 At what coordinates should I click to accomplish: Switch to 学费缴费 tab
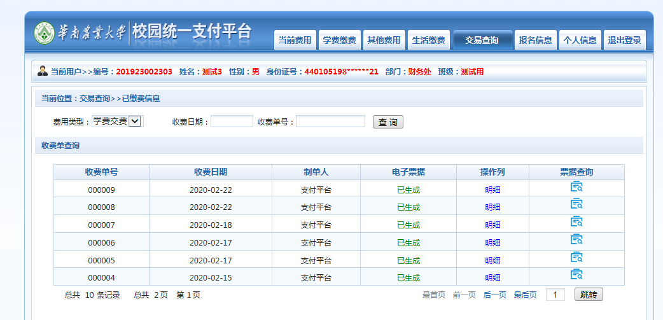(340, 40)
